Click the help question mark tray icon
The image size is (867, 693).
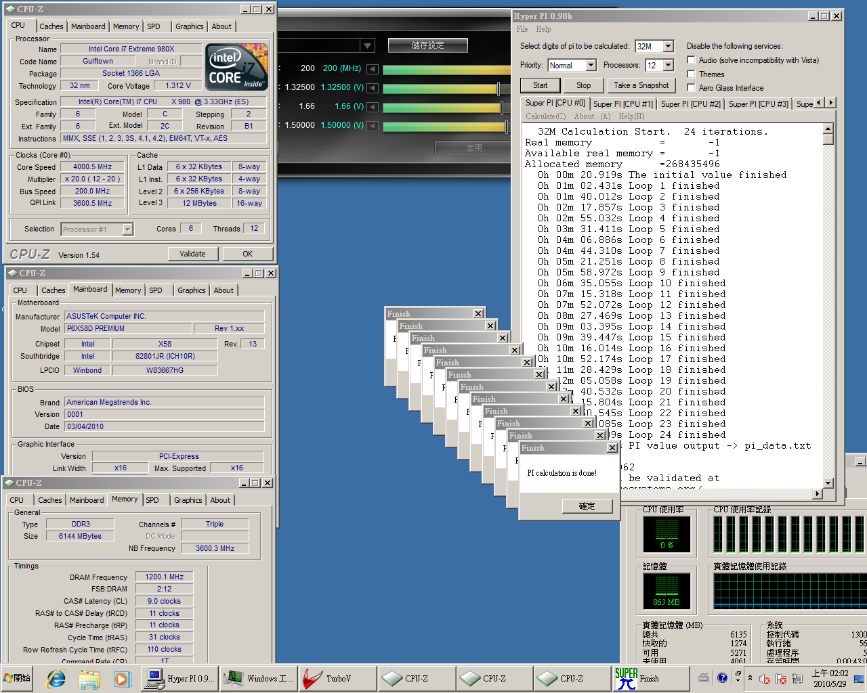(722, 677)
